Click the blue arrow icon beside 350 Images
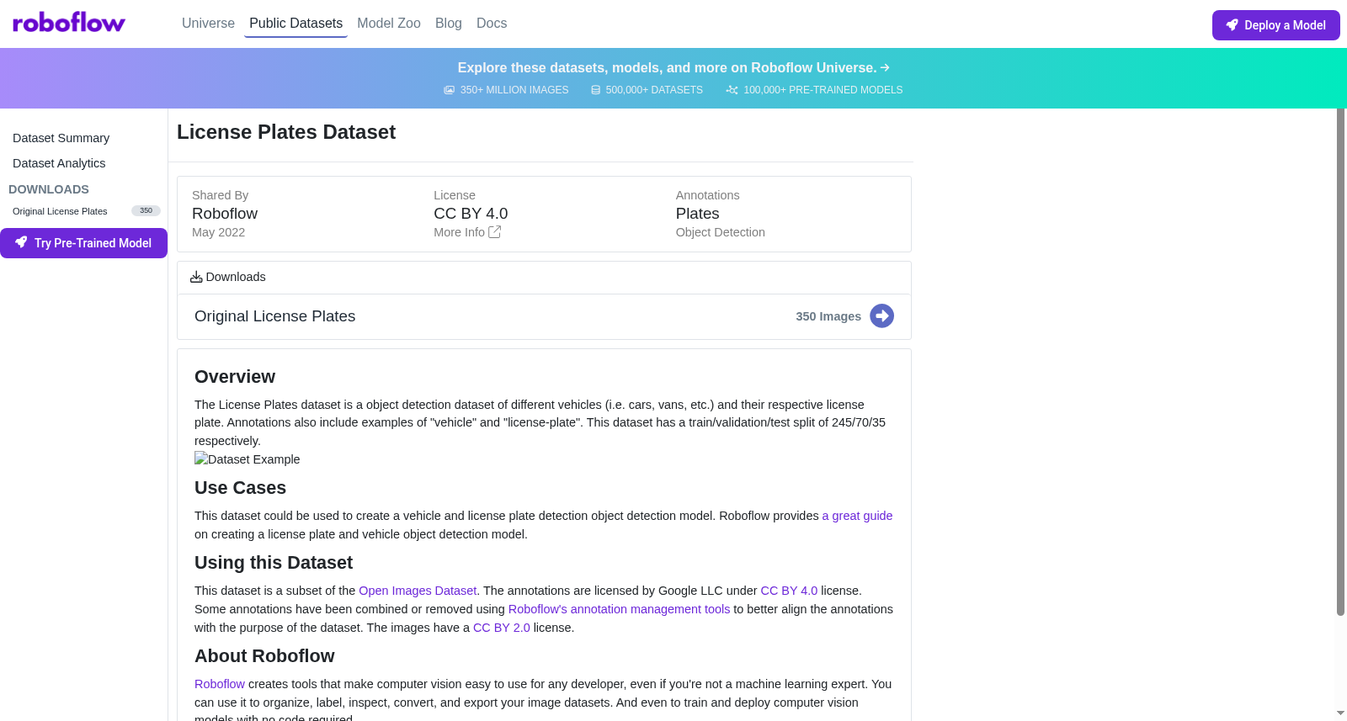Screen dimensions: 1347x721 tap(881, 315)
